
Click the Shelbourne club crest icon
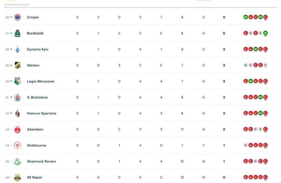(18, 146)
